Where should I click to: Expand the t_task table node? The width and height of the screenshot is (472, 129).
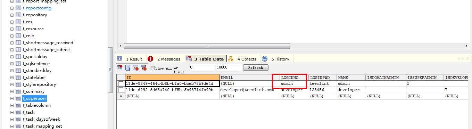12,112
